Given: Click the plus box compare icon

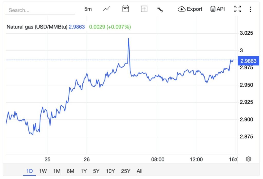Looking at the screenshot, I should 144,9.
